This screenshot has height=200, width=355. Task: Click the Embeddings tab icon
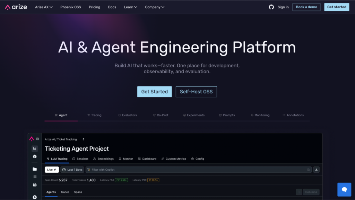click(x=95, y=159)
